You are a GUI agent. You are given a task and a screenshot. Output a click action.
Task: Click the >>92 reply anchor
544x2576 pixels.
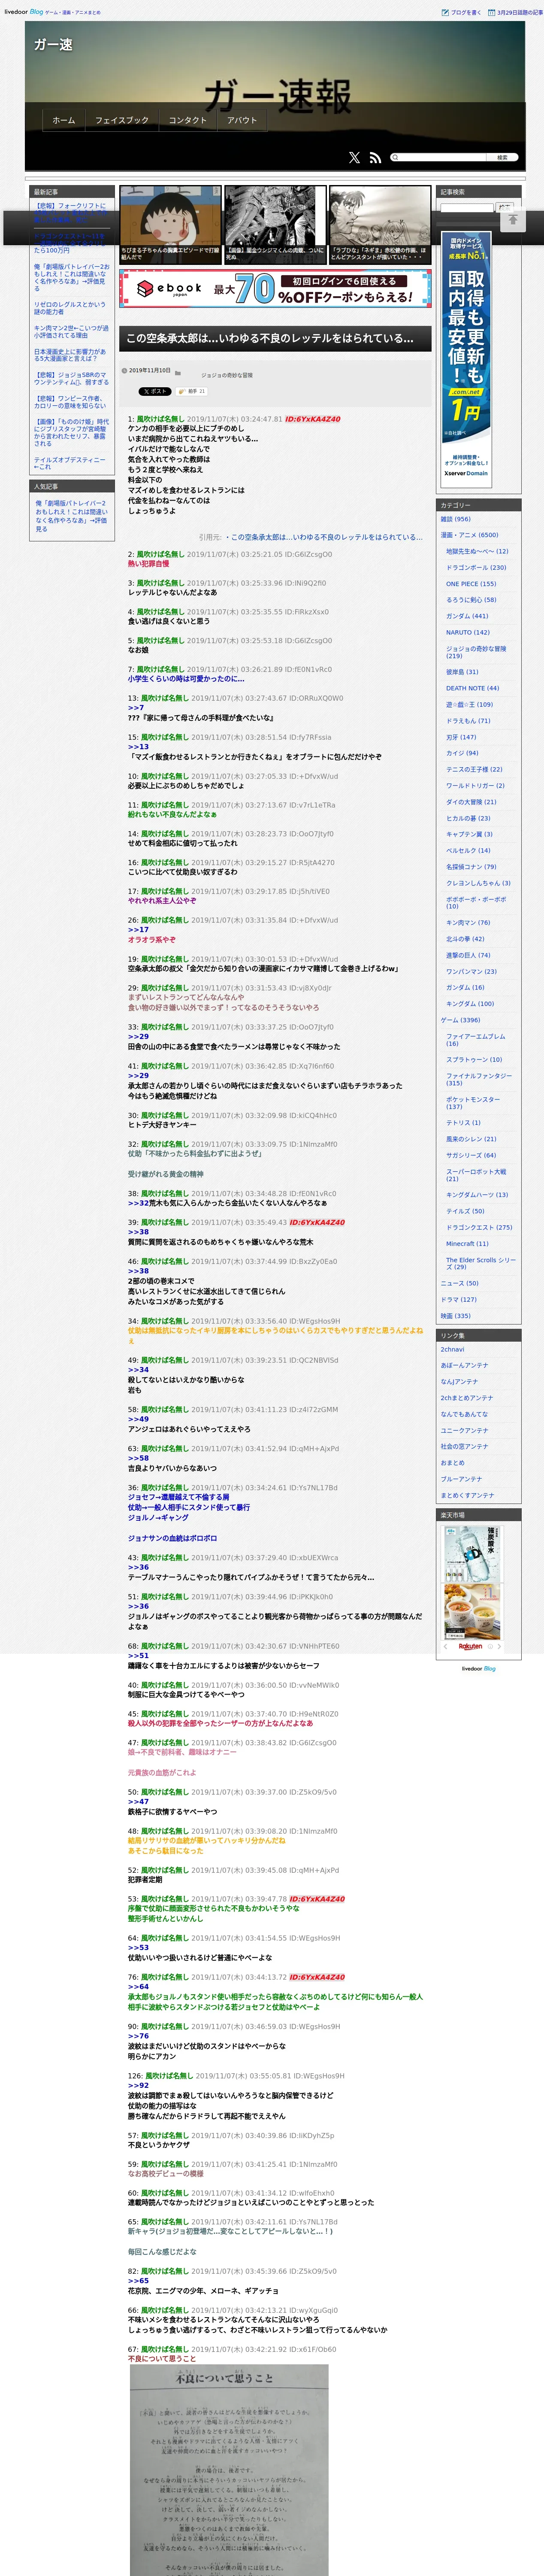click(138, 2086)
